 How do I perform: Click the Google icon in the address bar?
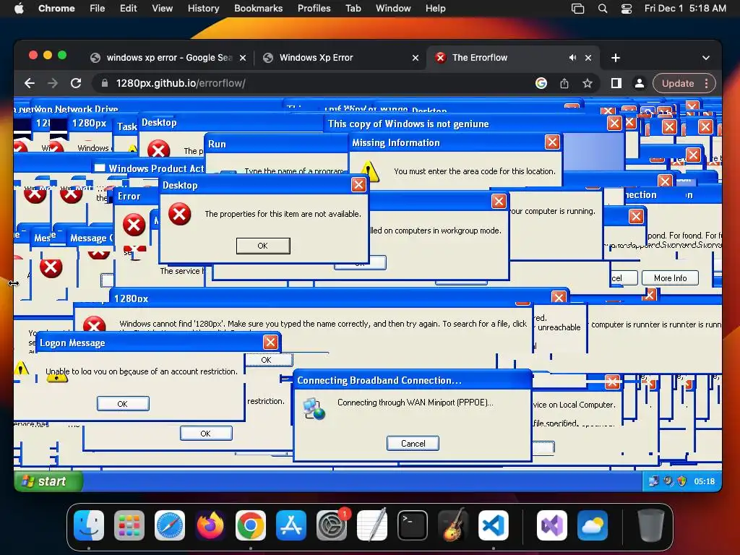541,83
